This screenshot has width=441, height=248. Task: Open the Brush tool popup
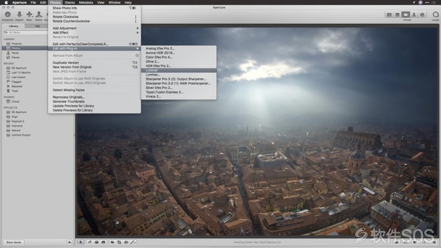pyautogui.click(x=133, y=242)
